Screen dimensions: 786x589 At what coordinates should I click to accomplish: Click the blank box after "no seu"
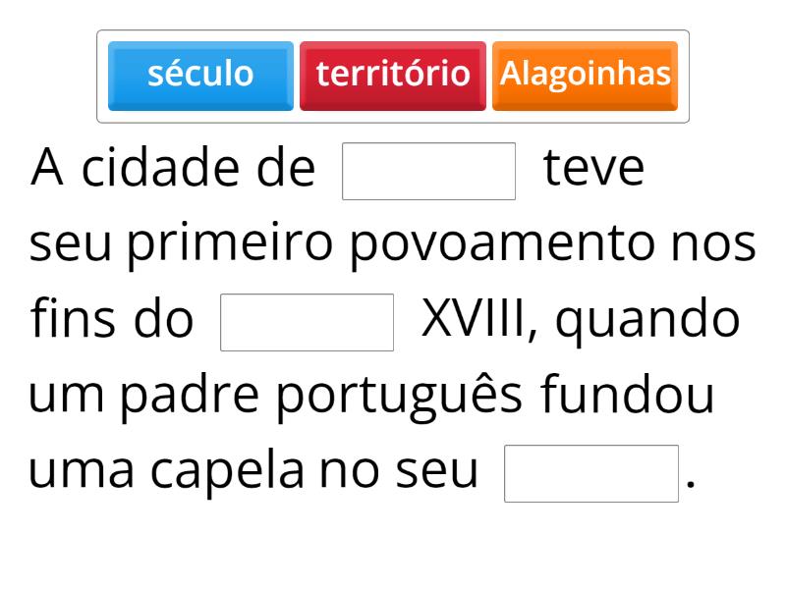590,473
